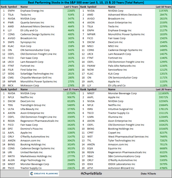Select 'Equinix Inc' name
This screenshot has width=172, height=178.
[x=115, y=148]
